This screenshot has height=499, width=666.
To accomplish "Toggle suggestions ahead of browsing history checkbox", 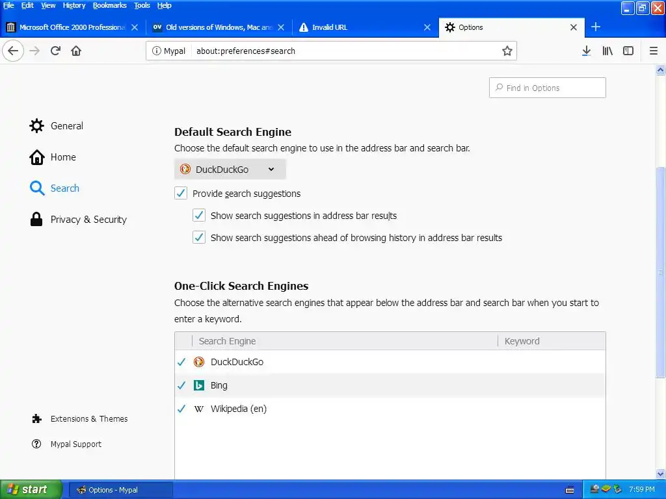I will point(199,237).
